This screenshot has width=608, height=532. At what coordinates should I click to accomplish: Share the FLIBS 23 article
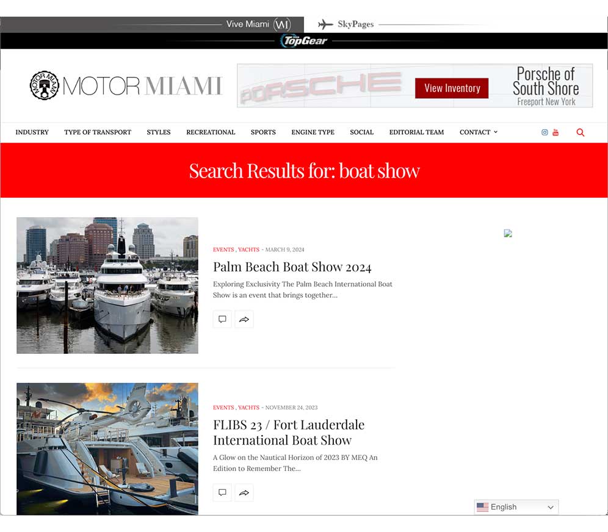tap(244, 492)
